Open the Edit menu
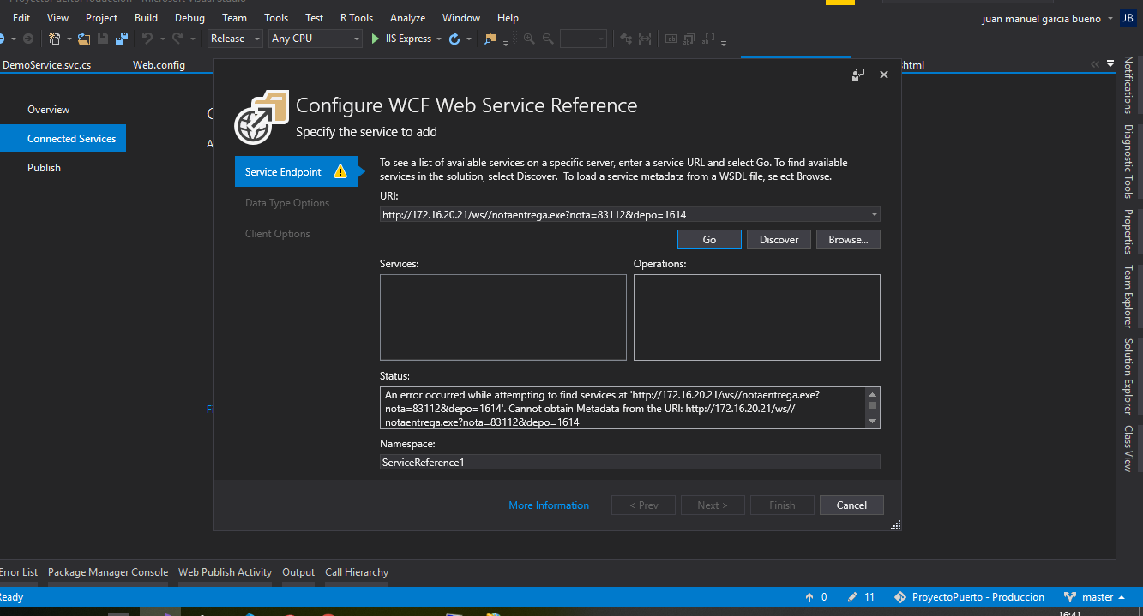This screenshot has height=616, width=1143. 21,17
